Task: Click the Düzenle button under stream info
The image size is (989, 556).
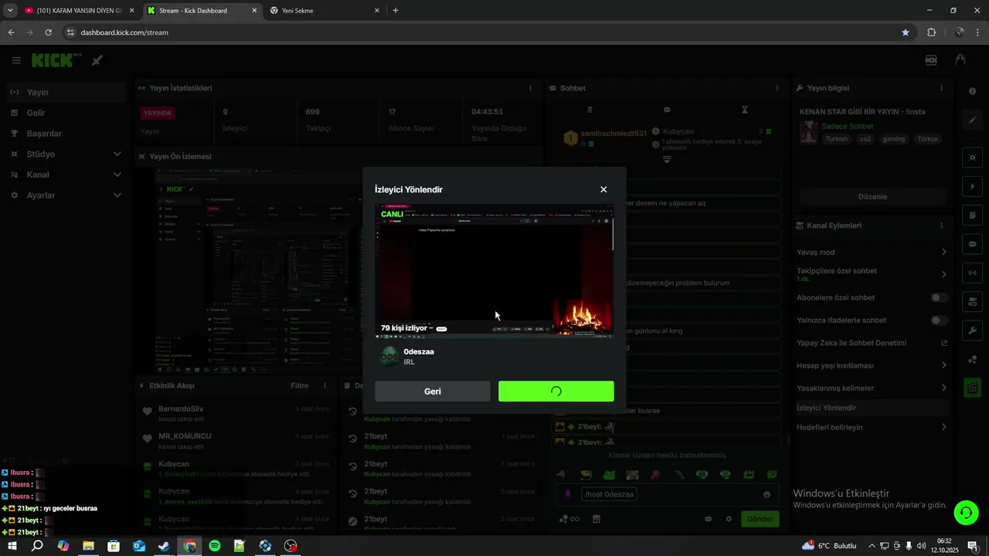Action: (x=872, y=196)
